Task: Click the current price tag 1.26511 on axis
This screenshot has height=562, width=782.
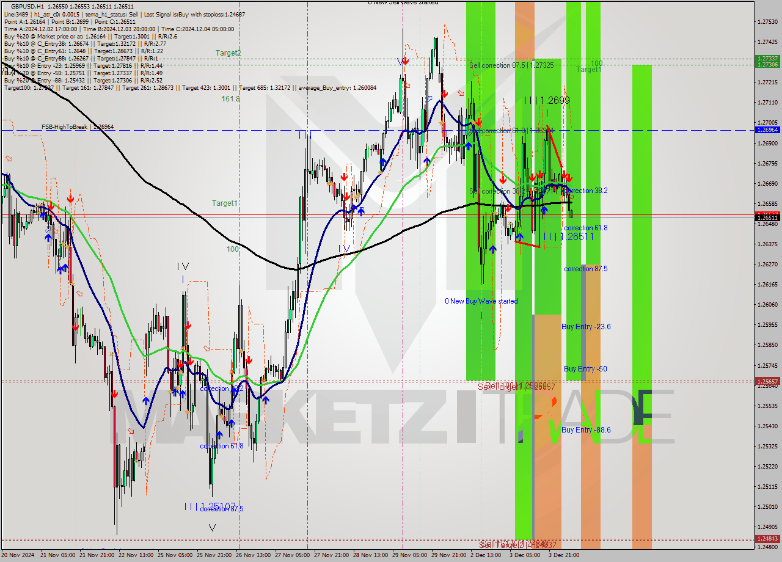Action: coord(767,217)
